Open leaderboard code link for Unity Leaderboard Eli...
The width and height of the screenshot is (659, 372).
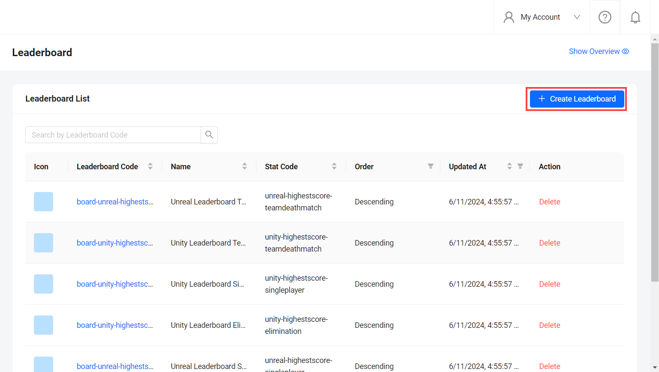click(115, 325)
